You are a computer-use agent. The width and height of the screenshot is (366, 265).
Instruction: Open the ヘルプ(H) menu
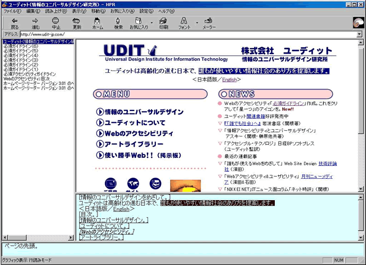point(167,11)
